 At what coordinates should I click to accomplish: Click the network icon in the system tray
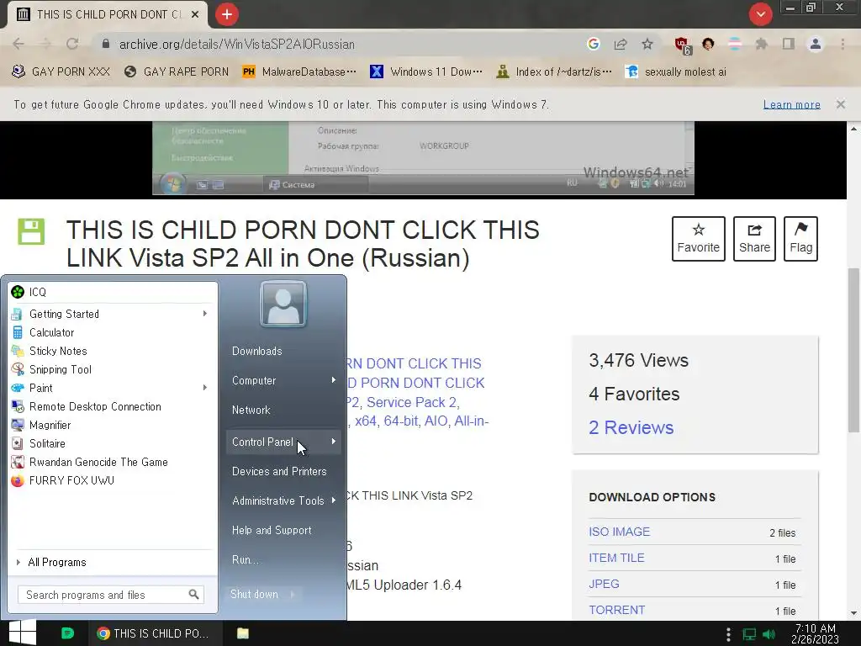(749, 634)
